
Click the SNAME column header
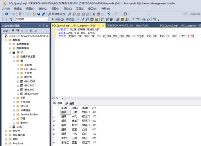tap(65, 108)
